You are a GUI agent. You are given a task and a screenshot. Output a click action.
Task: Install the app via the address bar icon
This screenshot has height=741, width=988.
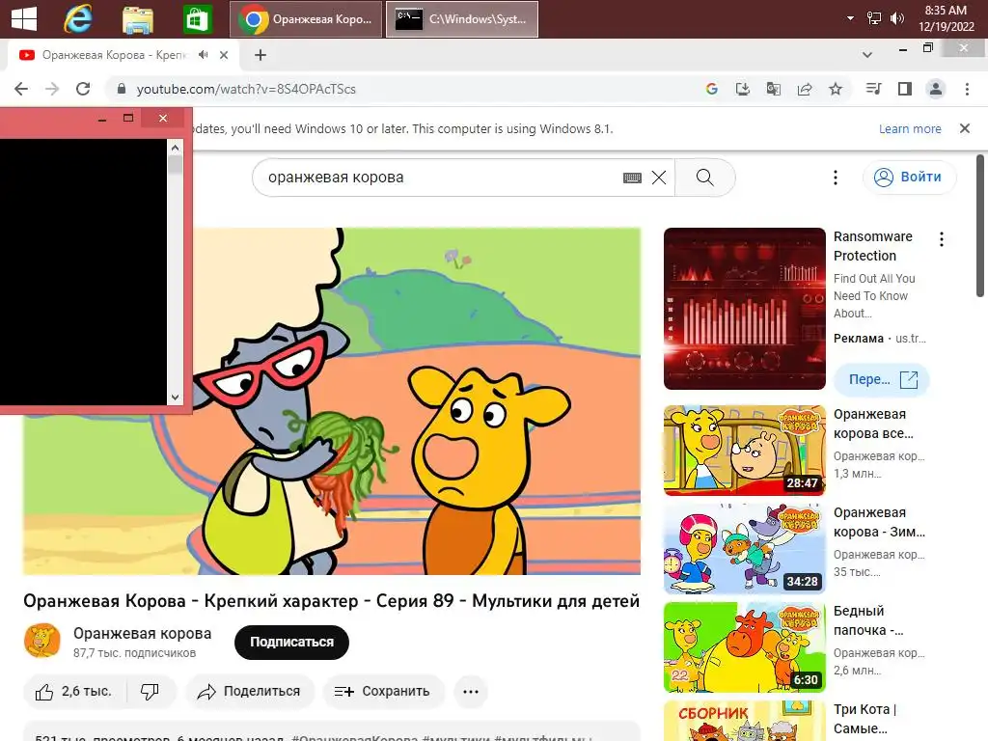click(x=743, y=89)
